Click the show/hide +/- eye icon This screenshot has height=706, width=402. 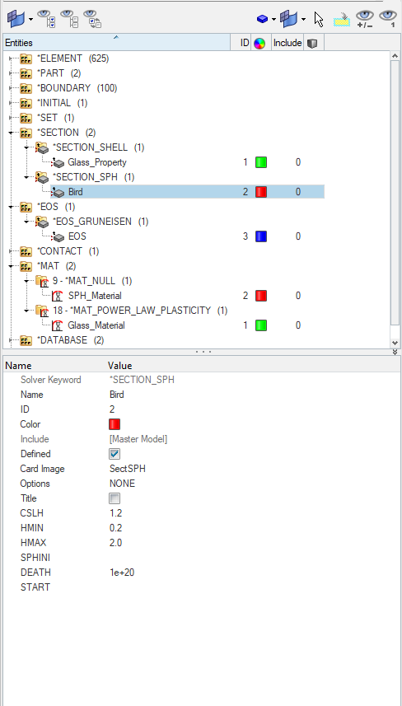click(x=364, y=20)
